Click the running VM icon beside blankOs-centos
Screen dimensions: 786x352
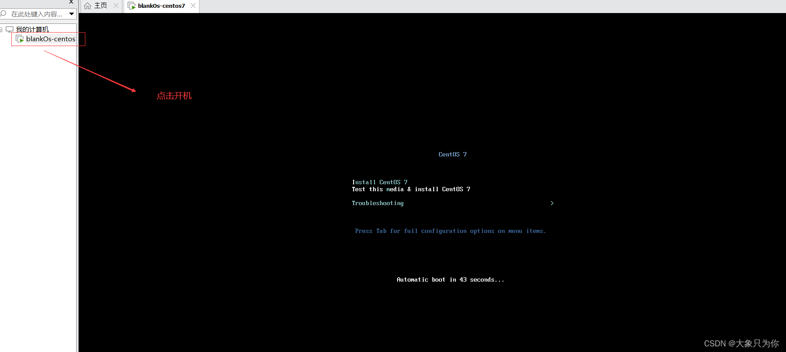tap(20, 39)
